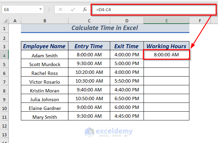Select exit time 4:40:00 PM
Viewport: 218px width, 143px height.
[x=127, y=90]
